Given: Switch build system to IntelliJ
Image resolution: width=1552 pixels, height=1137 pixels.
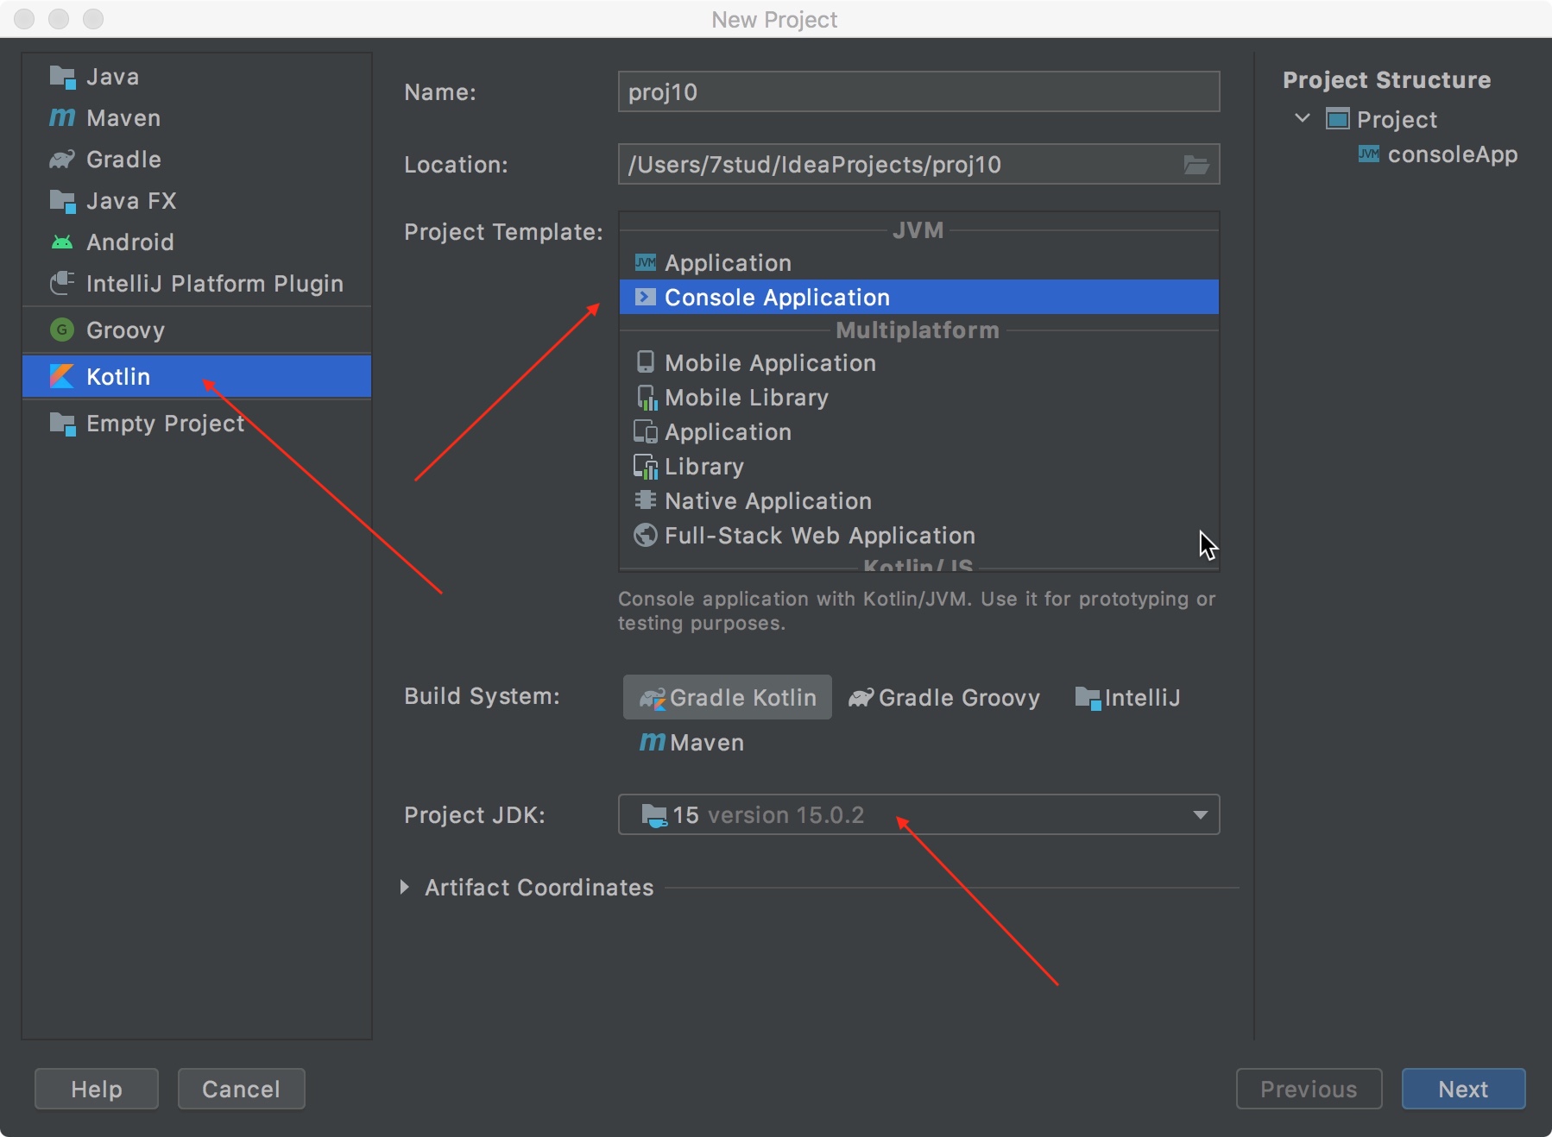Looking at the screenshot, I should pos(1127,697).
